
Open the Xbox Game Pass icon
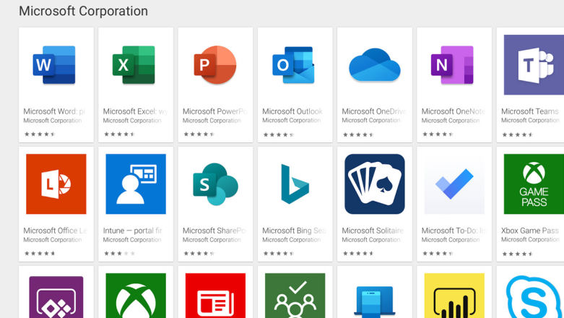534,184
